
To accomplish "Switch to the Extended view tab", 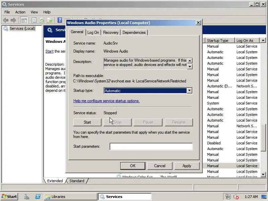I will tap(55, 181).
